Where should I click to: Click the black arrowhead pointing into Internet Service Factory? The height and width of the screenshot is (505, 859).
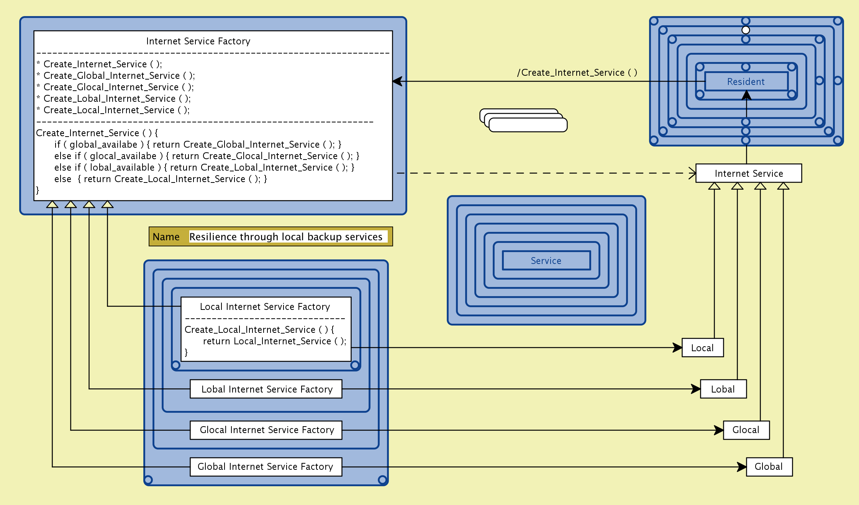[x=398, y=81]
